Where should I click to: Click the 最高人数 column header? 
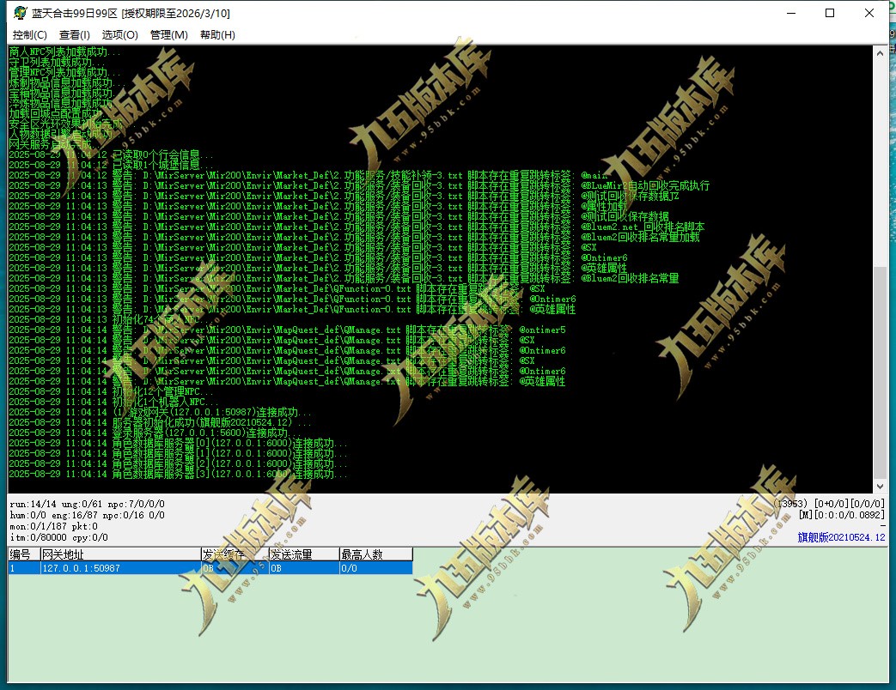pos(376,554)
